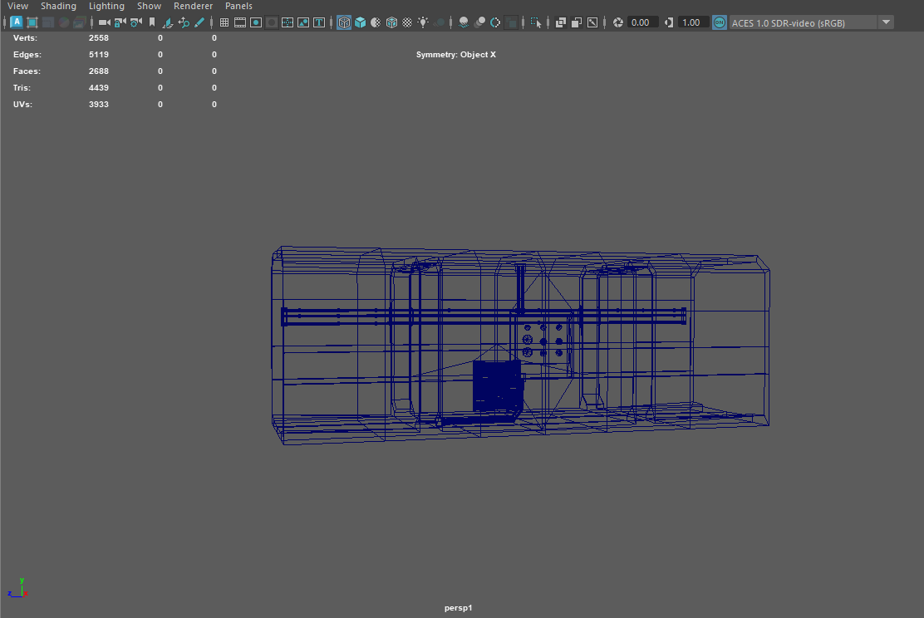The image size is (924, 618).
Task: Click the camera Bookmarks icon
Action: coord(152,22)
